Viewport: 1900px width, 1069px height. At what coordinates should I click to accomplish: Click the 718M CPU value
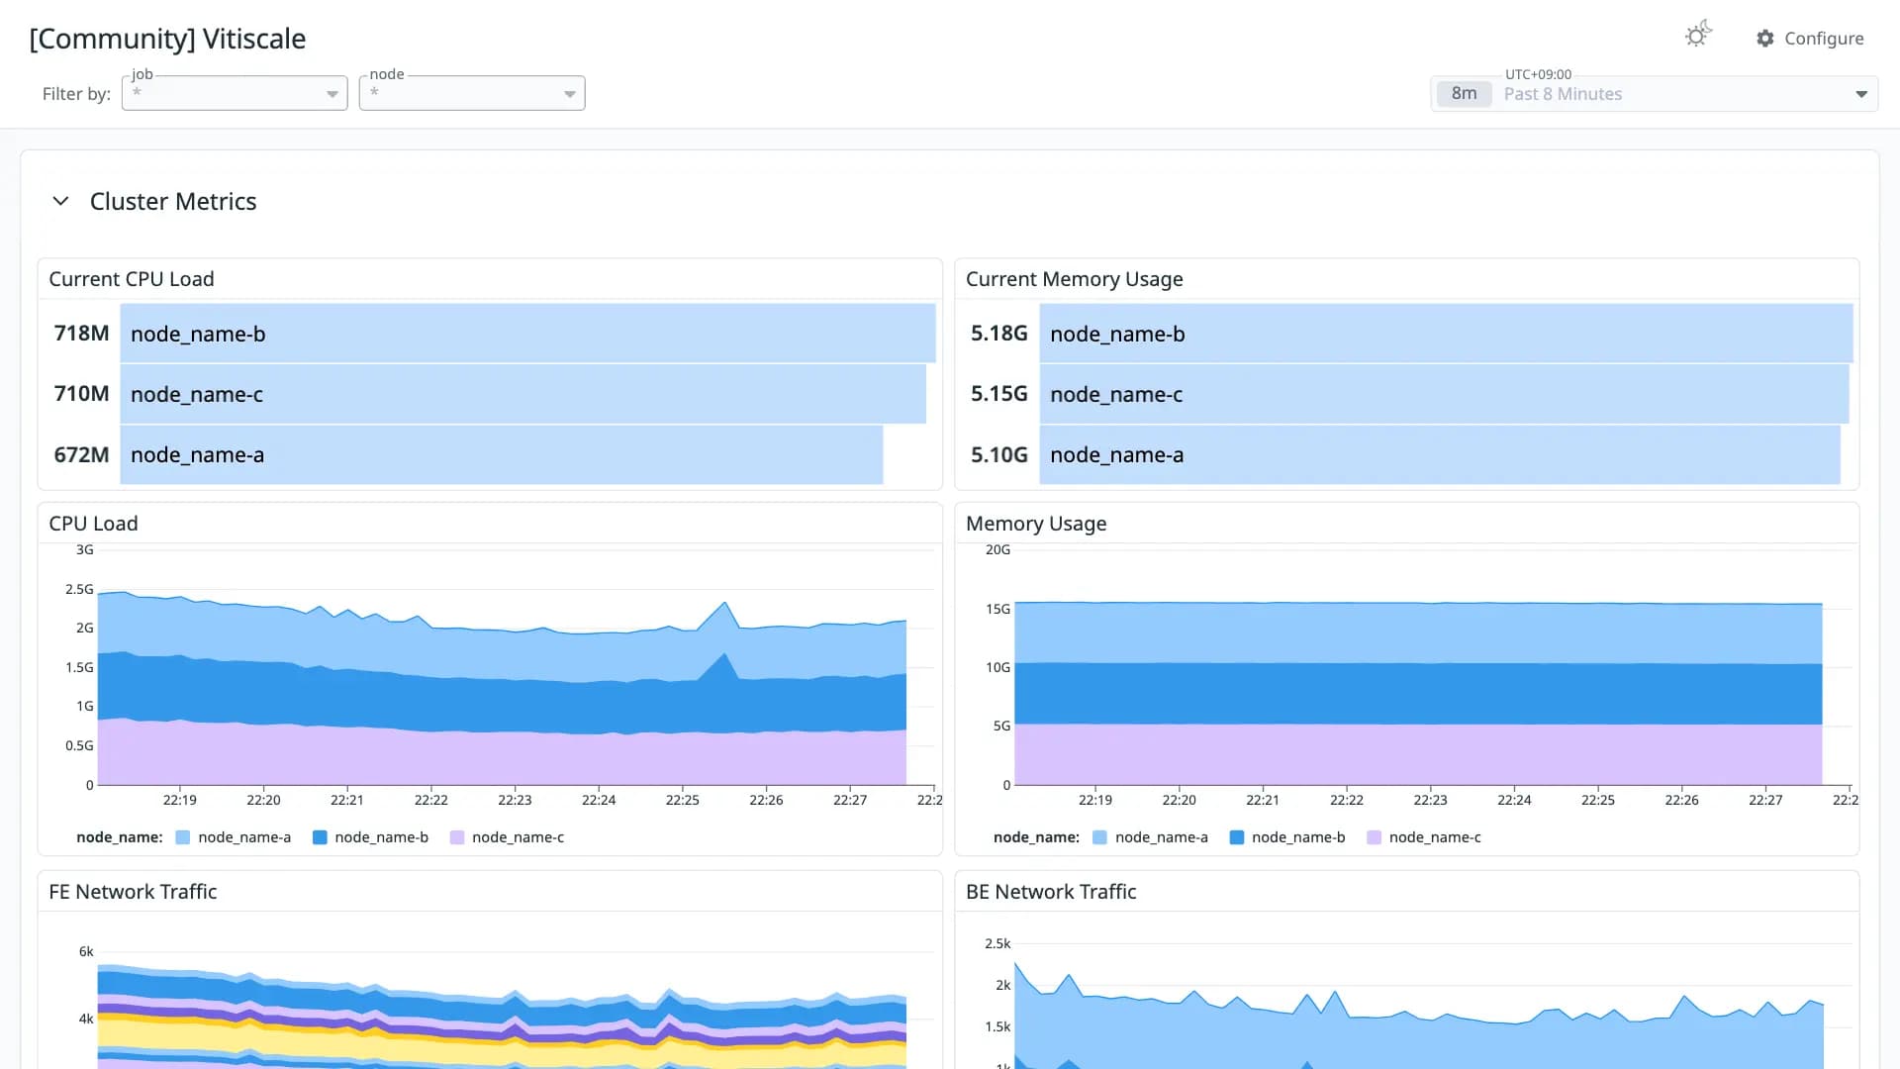[81, 334]
